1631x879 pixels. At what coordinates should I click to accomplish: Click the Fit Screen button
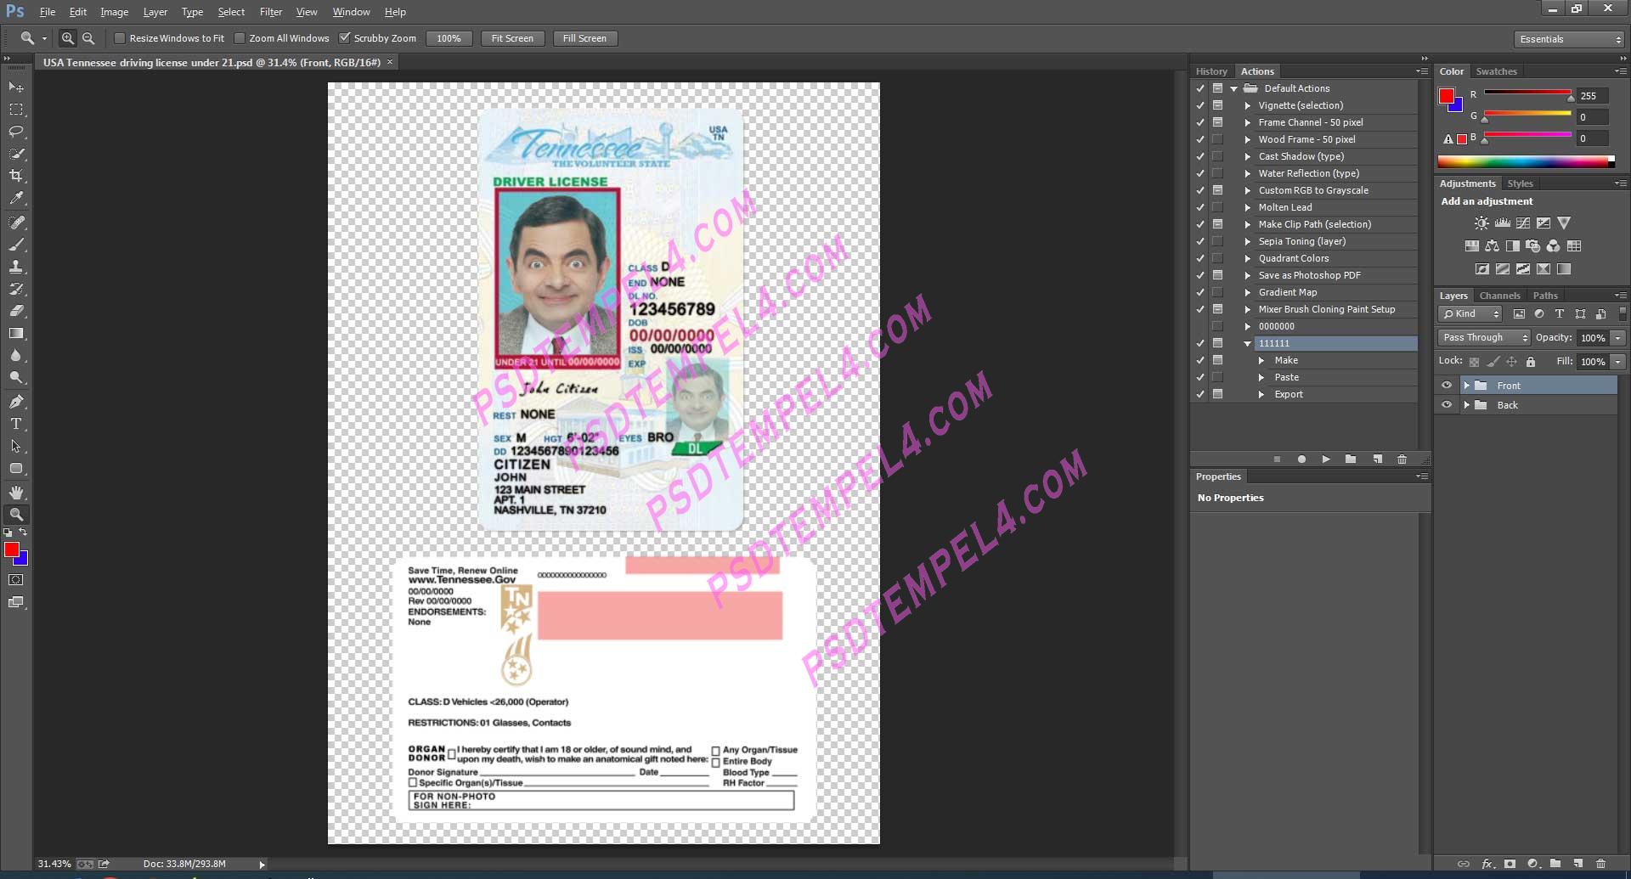click(512, 38)
